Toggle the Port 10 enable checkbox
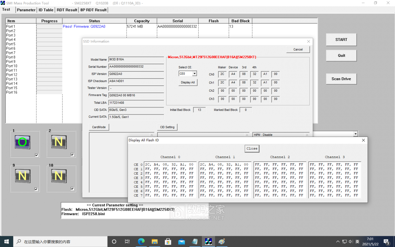Image resolution: width=395 pixels, height=247 pixels. click(72, 189)
